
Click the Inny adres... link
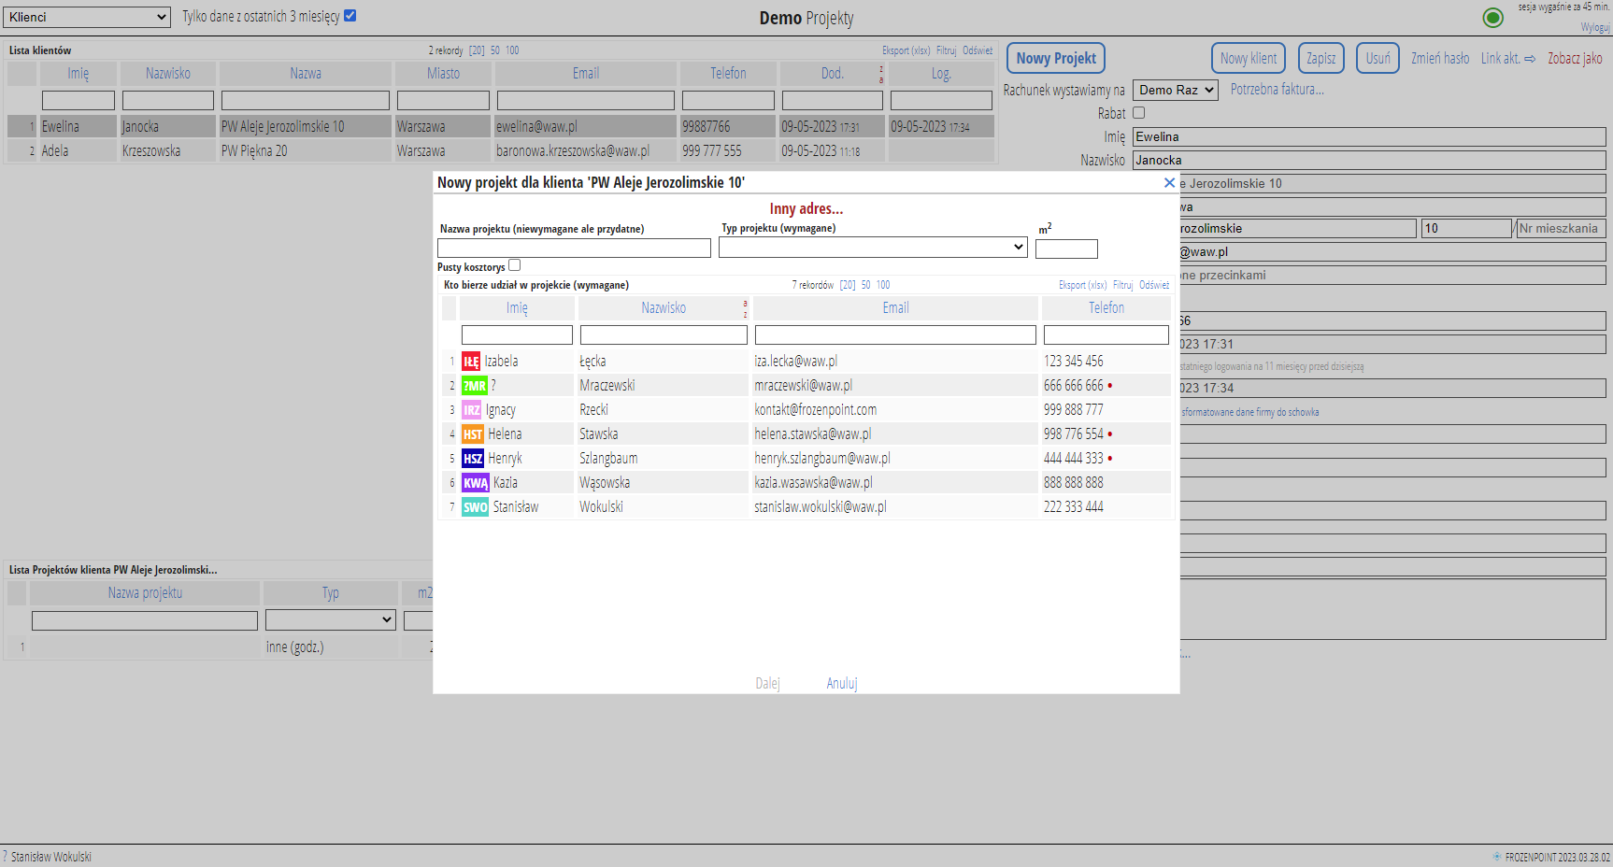pos(806,208)
